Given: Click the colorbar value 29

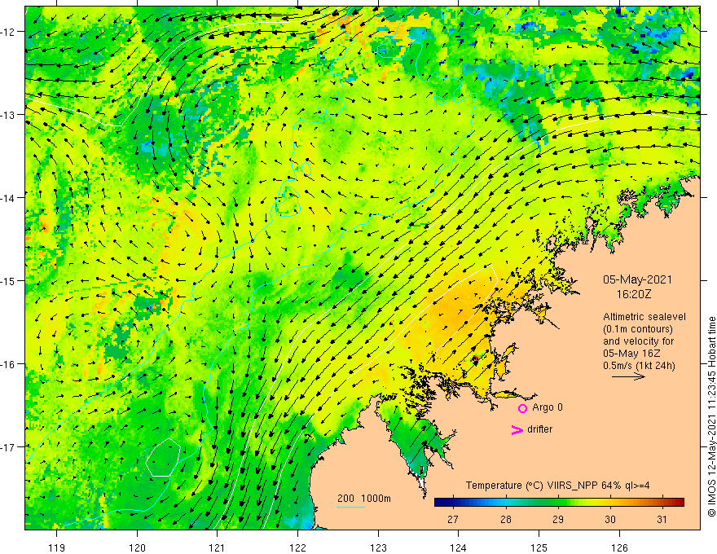Looking at the screenshot, I should 557,519.
